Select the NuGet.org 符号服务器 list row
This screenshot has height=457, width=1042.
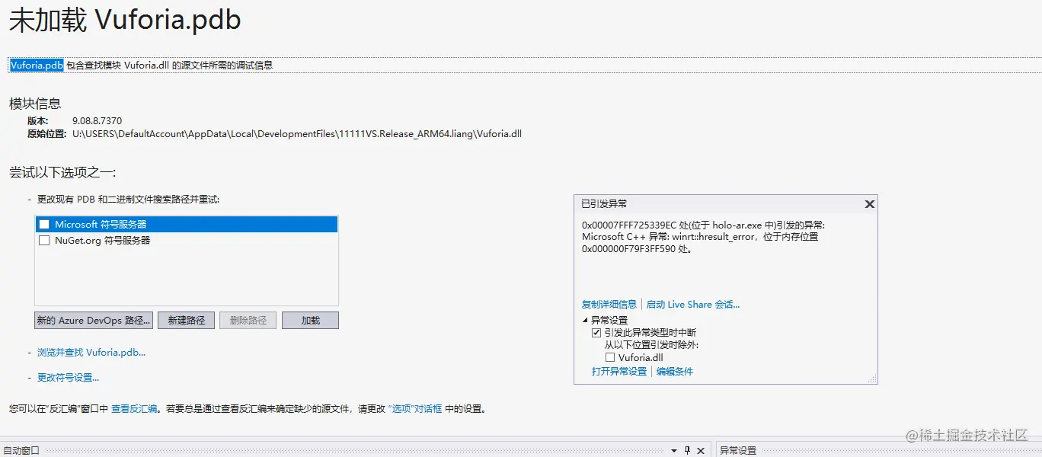[x=186, y=240]
